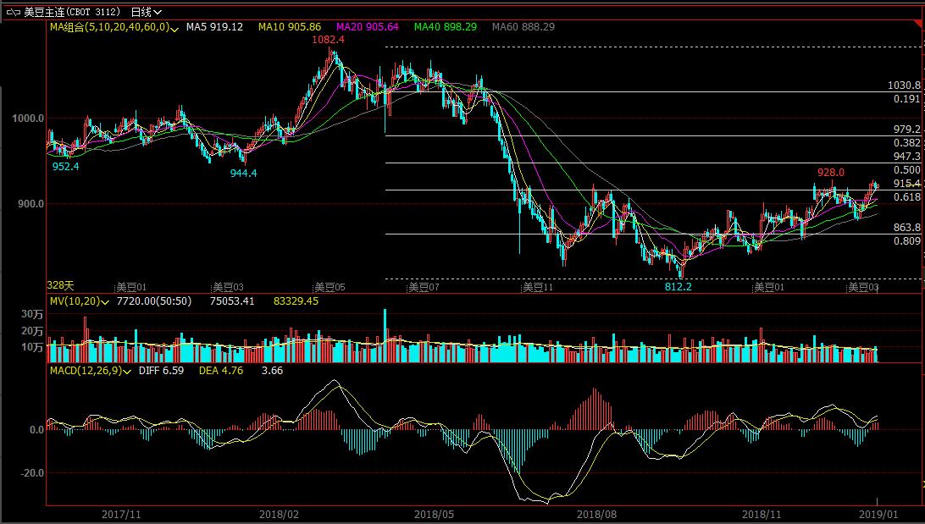Click the 928.0 recent high label
The width and height of the screenshot is (925, 524).
click(x=830, y=172)
